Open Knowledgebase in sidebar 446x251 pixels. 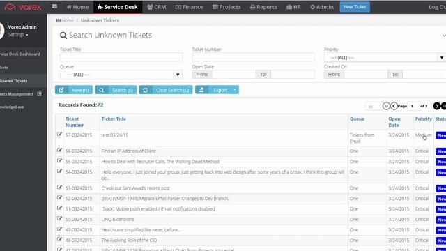tap(12, 107)
